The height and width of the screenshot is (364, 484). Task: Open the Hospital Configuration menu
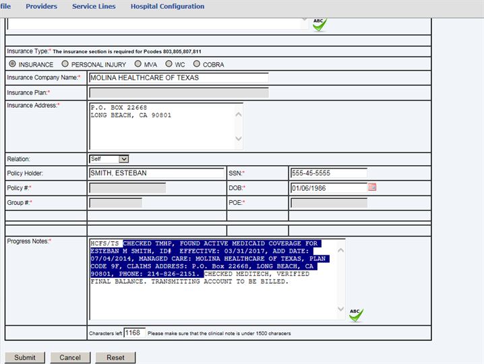(x=167, y=6)
